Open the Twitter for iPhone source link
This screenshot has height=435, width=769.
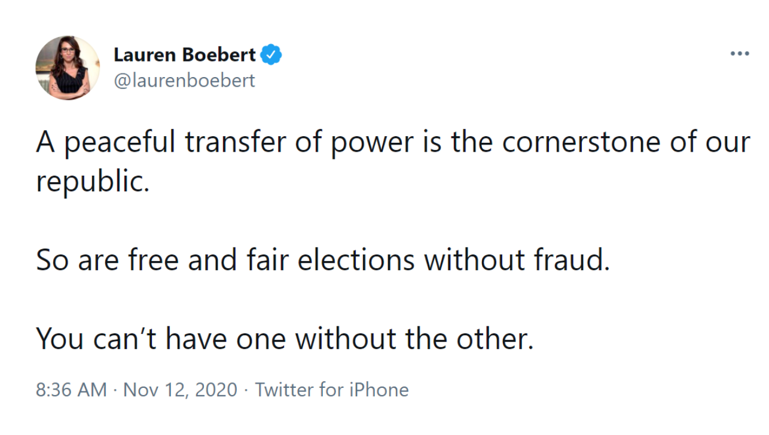pyautogui.click(x=332, y=390)
